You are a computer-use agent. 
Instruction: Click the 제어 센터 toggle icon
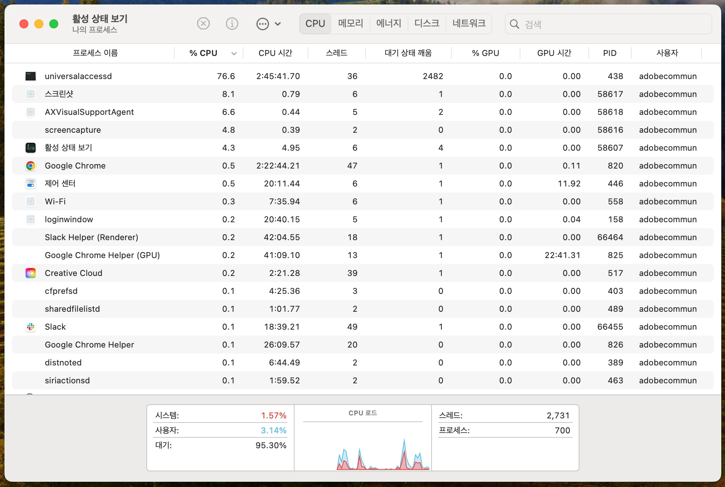(x=31, y=183)
